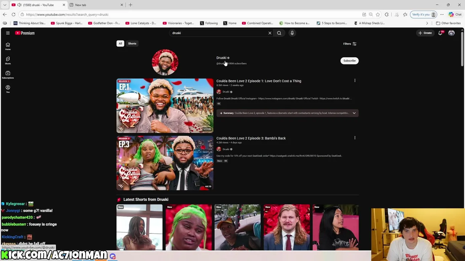The height and width of the screenshot is (261, 465).
Task: Open the 'Latest Shorts from Druski' heading
Action: pyautogui.click(x=146, y=199)
